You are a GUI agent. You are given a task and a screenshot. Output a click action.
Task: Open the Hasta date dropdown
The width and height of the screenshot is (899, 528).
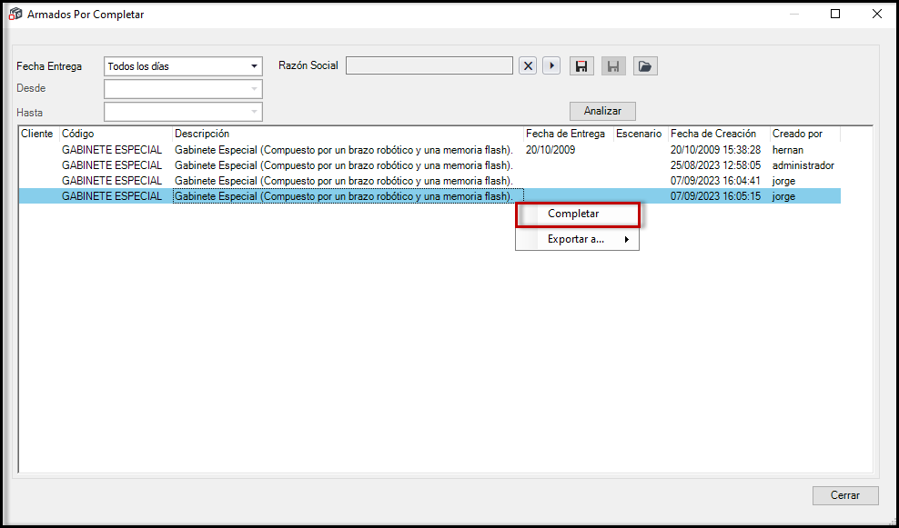tap(254, 112)
